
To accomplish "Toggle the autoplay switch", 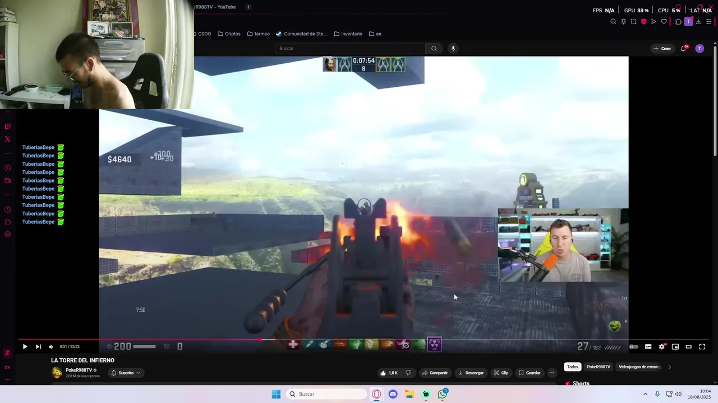I will [x=634, y=346].
